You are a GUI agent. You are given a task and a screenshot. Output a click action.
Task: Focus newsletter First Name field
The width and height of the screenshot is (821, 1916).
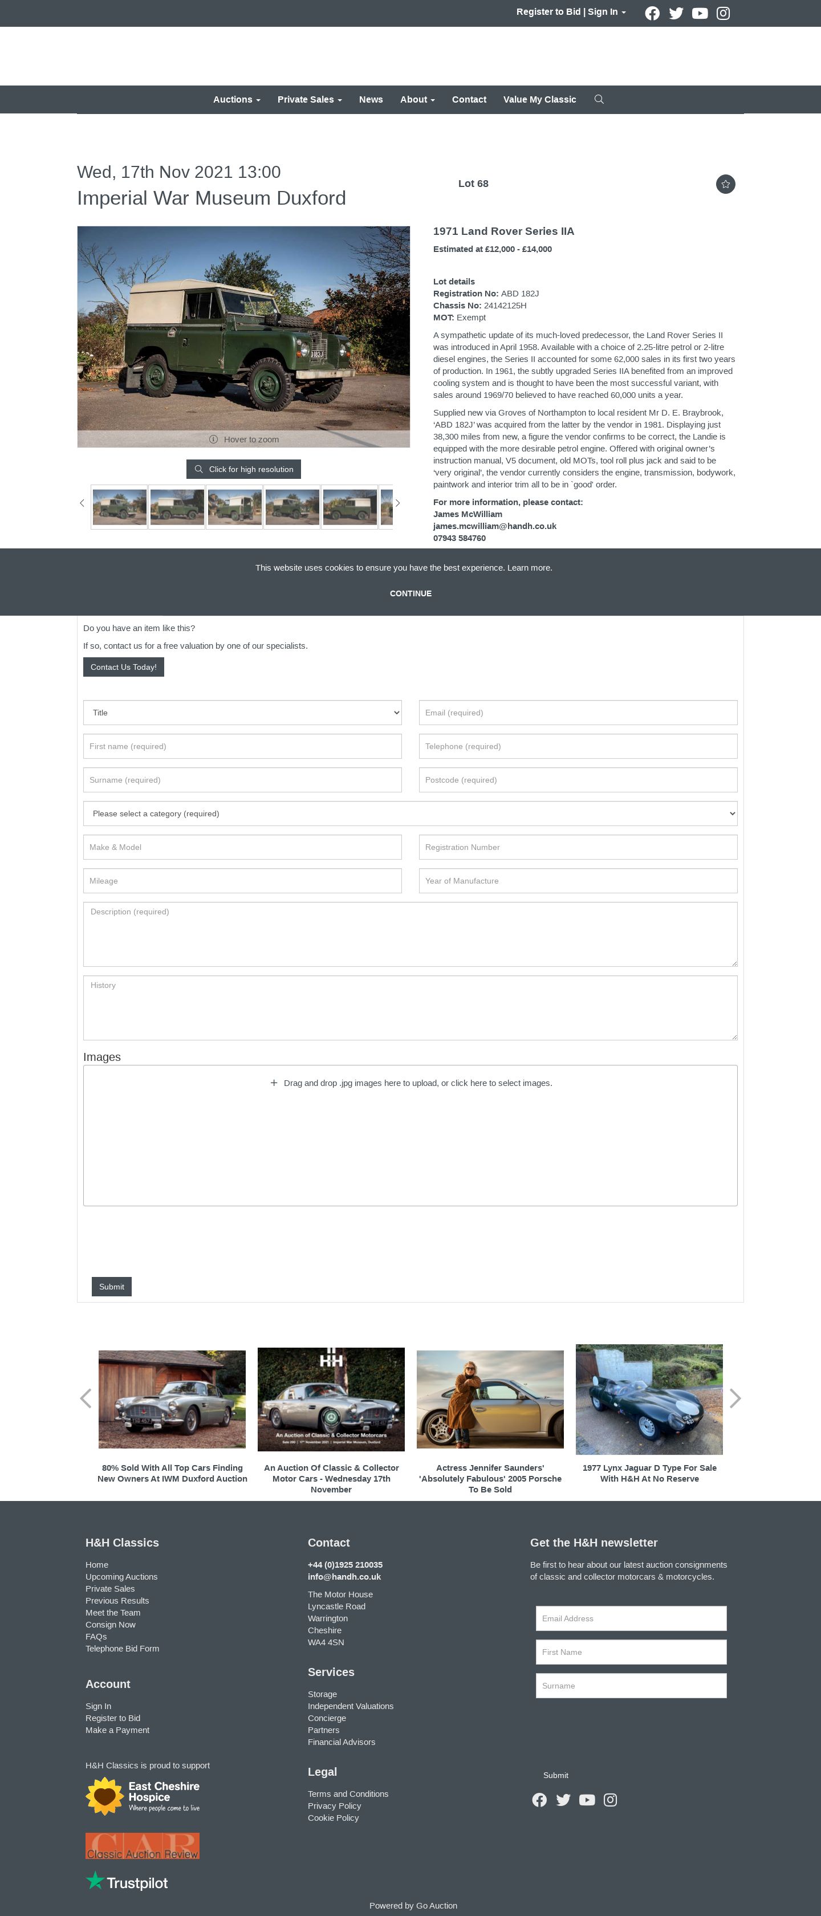631,1652
